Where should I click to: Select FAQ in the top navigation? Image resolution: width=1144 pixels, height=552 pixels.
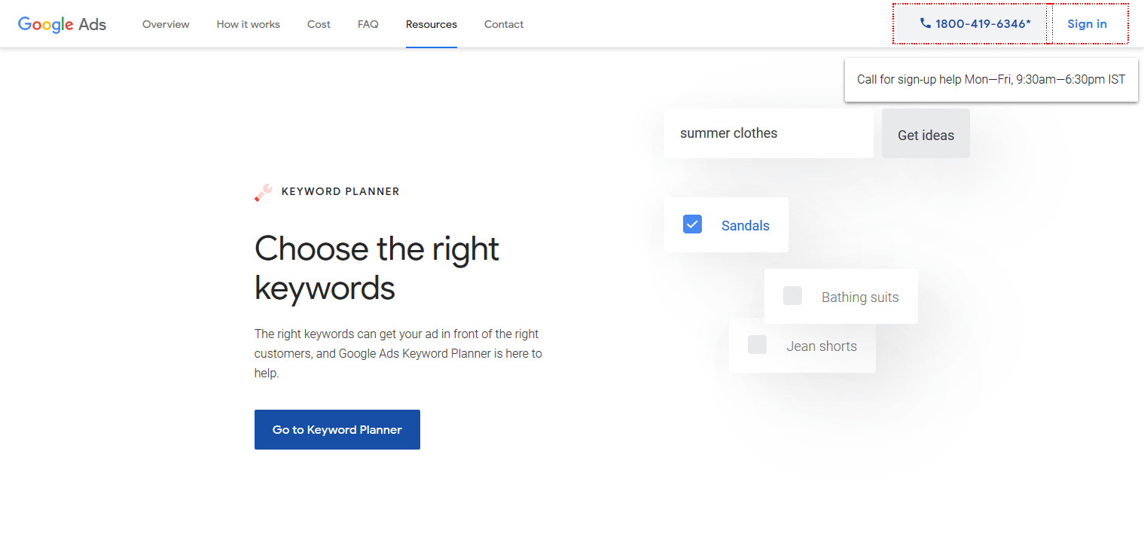(368, 24)
